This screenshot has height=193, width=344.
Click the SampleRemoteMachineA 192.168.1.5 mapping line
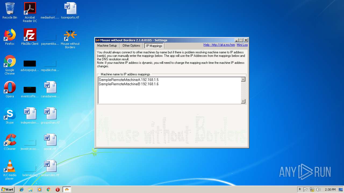tap(128, 80)
